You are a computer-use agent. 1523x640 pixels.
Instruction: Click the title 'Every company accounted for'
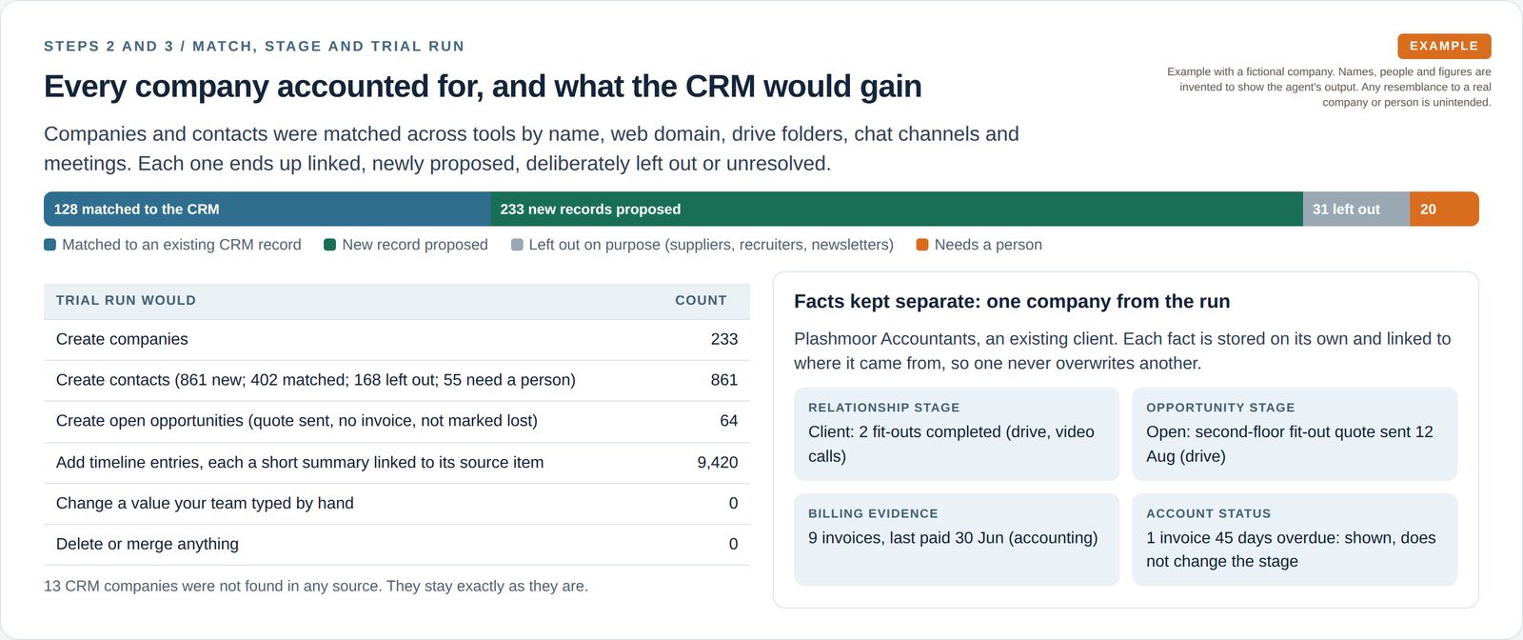pos(483,86)
